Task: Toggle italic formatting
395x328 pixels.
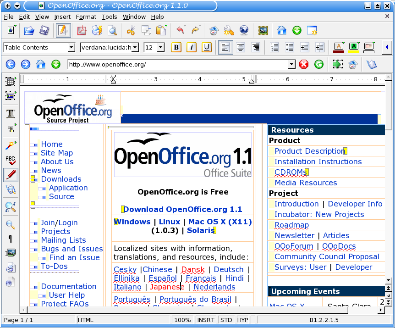Action: pos(192,47)
